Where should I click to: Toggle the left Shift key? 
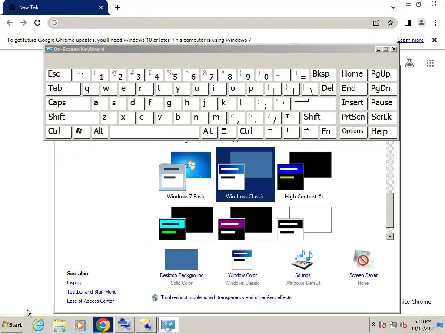tap(73, 117)
